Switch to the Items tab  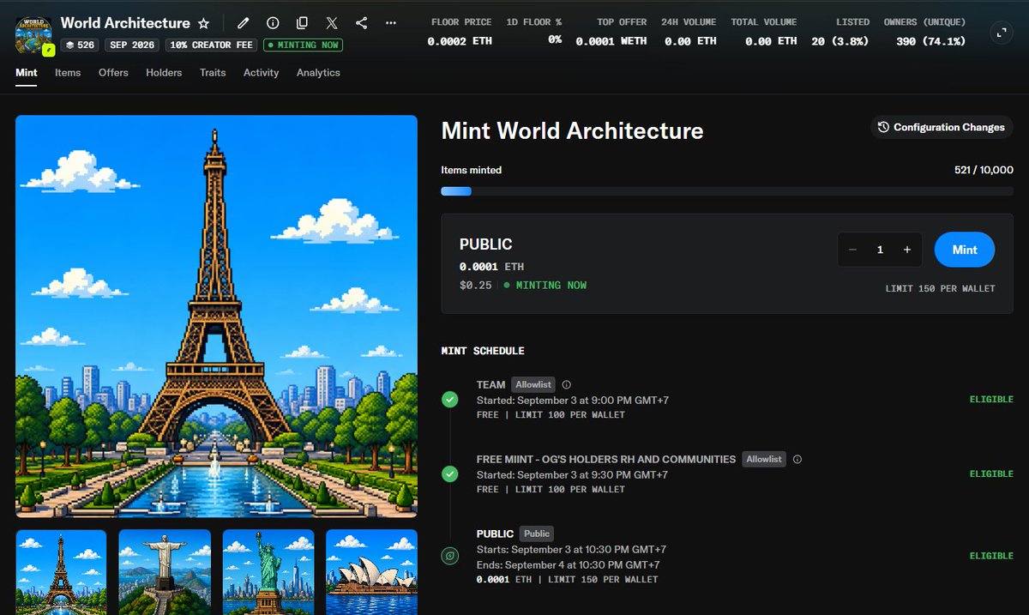[68, 73]
